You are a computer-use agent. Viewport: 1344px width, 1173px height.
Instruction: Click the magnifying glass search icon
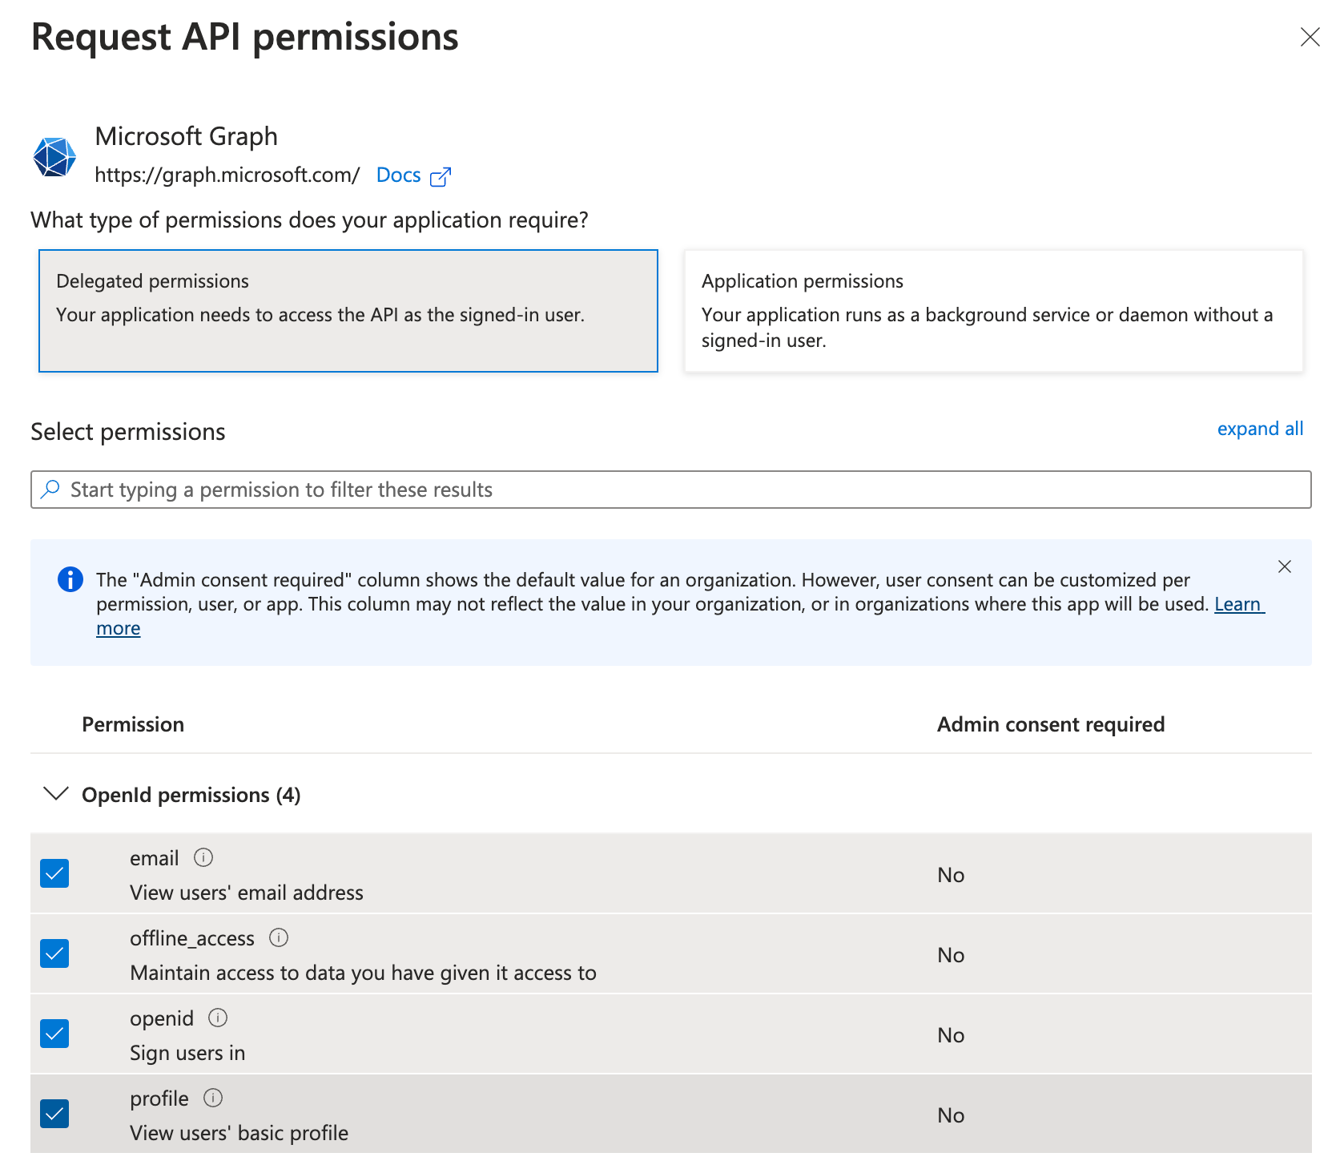click(x=49, y=489)
